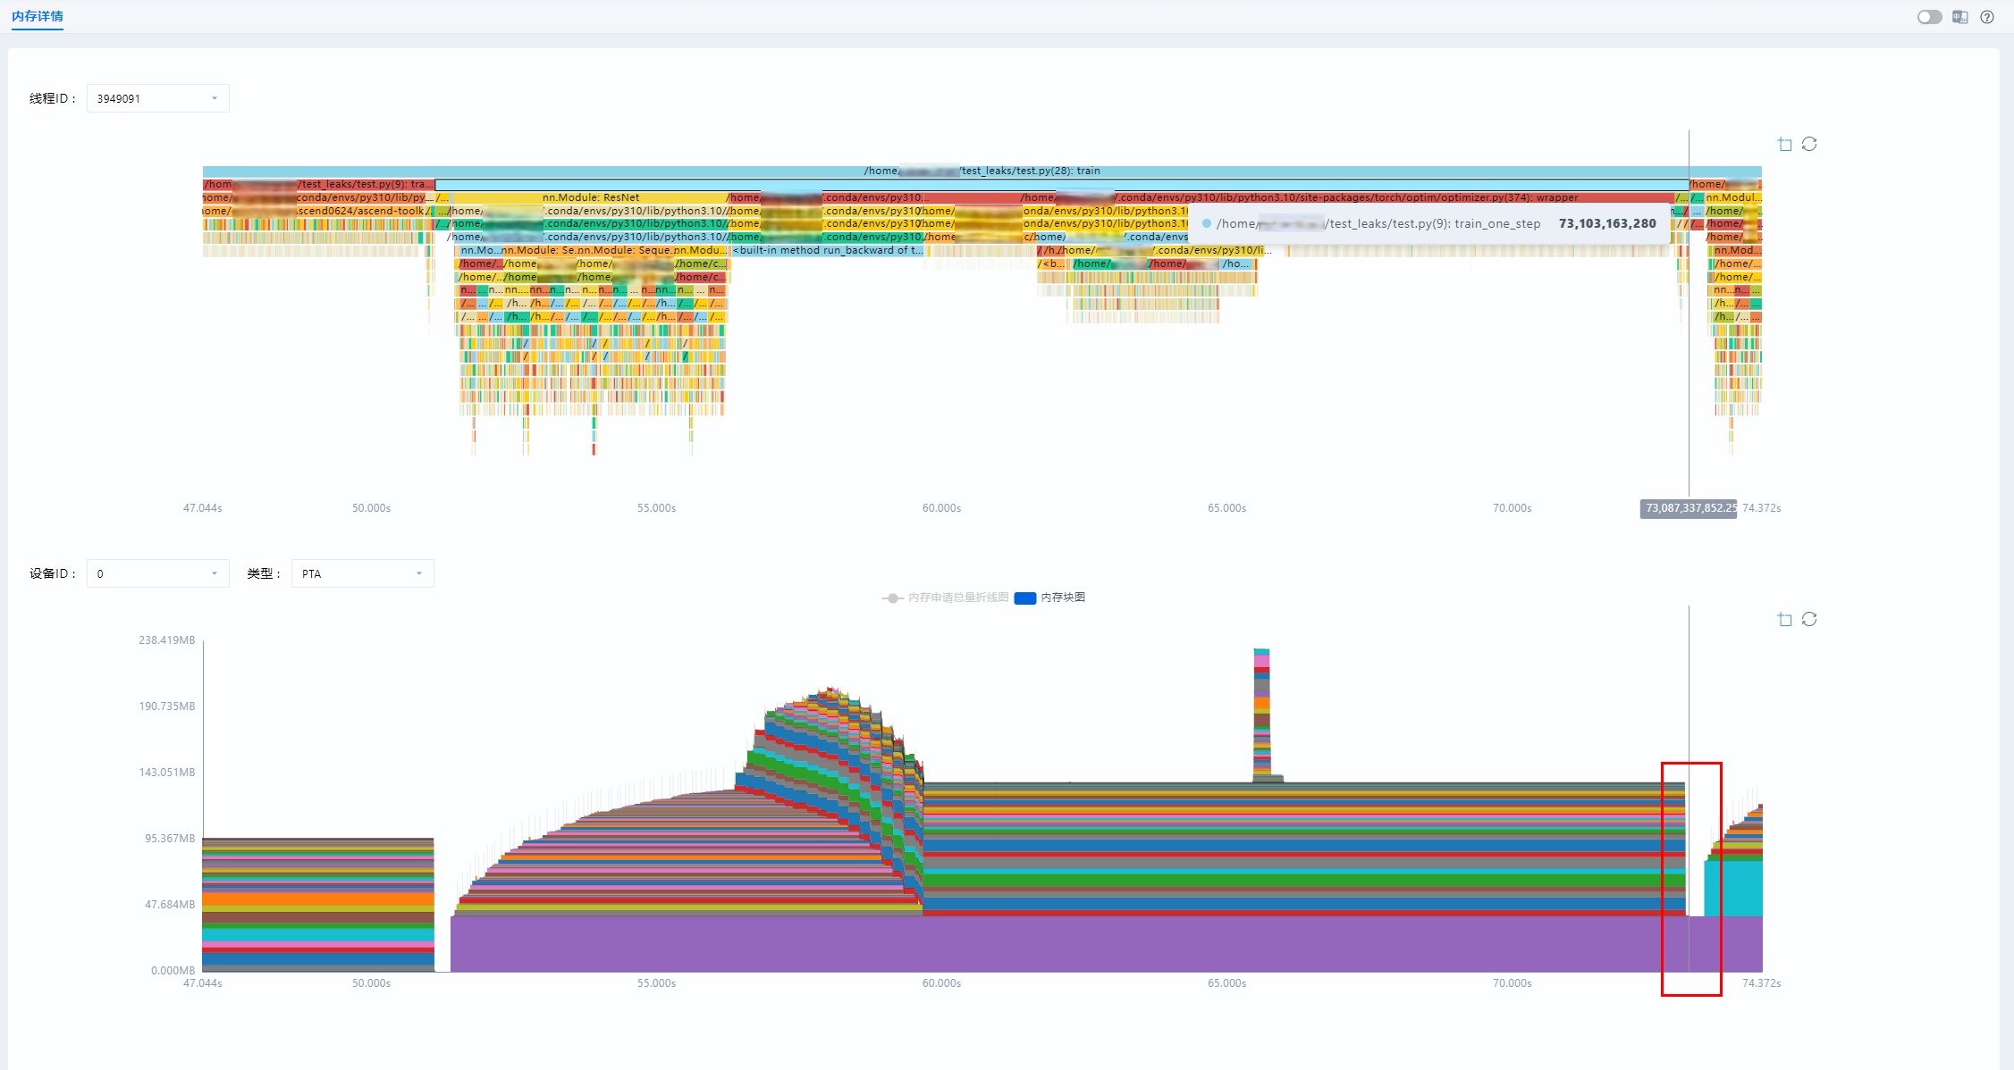Activate area zoom icon on flame graph
The width and height of the screenshot is (2014, 1070).
point(1785,144)
